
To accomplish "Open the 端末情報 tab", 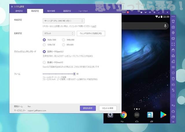I will click(51, 11).
